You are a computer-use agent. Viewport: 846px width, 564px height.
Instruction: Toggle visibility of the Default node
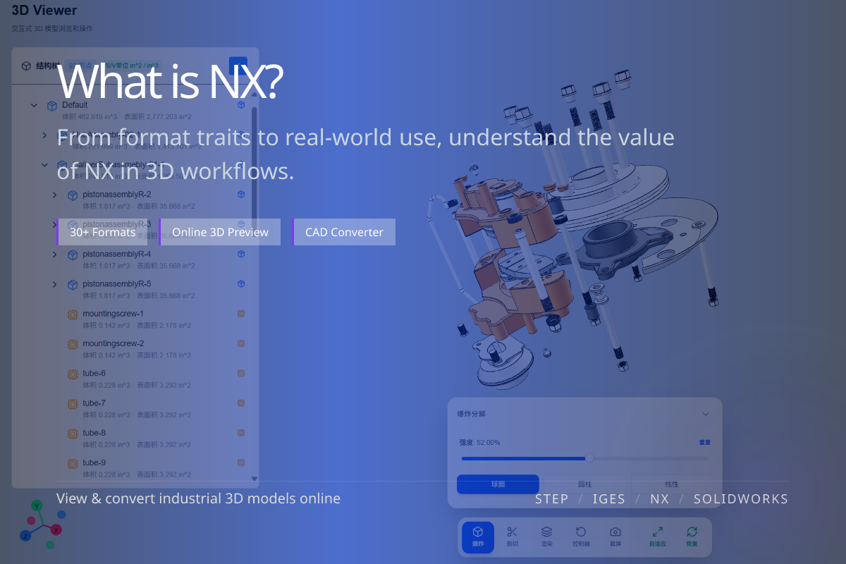[x=241, y=104]
